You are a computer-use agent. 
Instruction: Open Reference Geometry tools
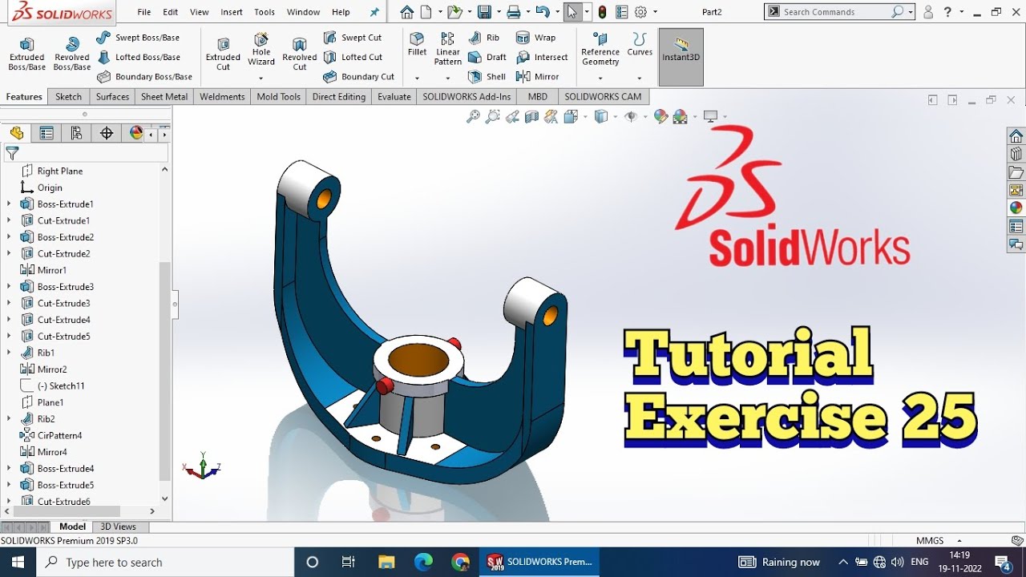click(x=600, y=50)
